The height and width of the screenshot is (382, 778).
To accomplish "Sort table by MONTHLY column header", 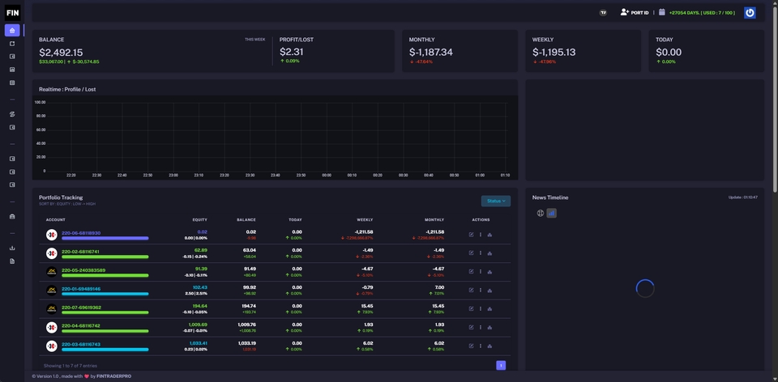I will (x=434, y=220).
